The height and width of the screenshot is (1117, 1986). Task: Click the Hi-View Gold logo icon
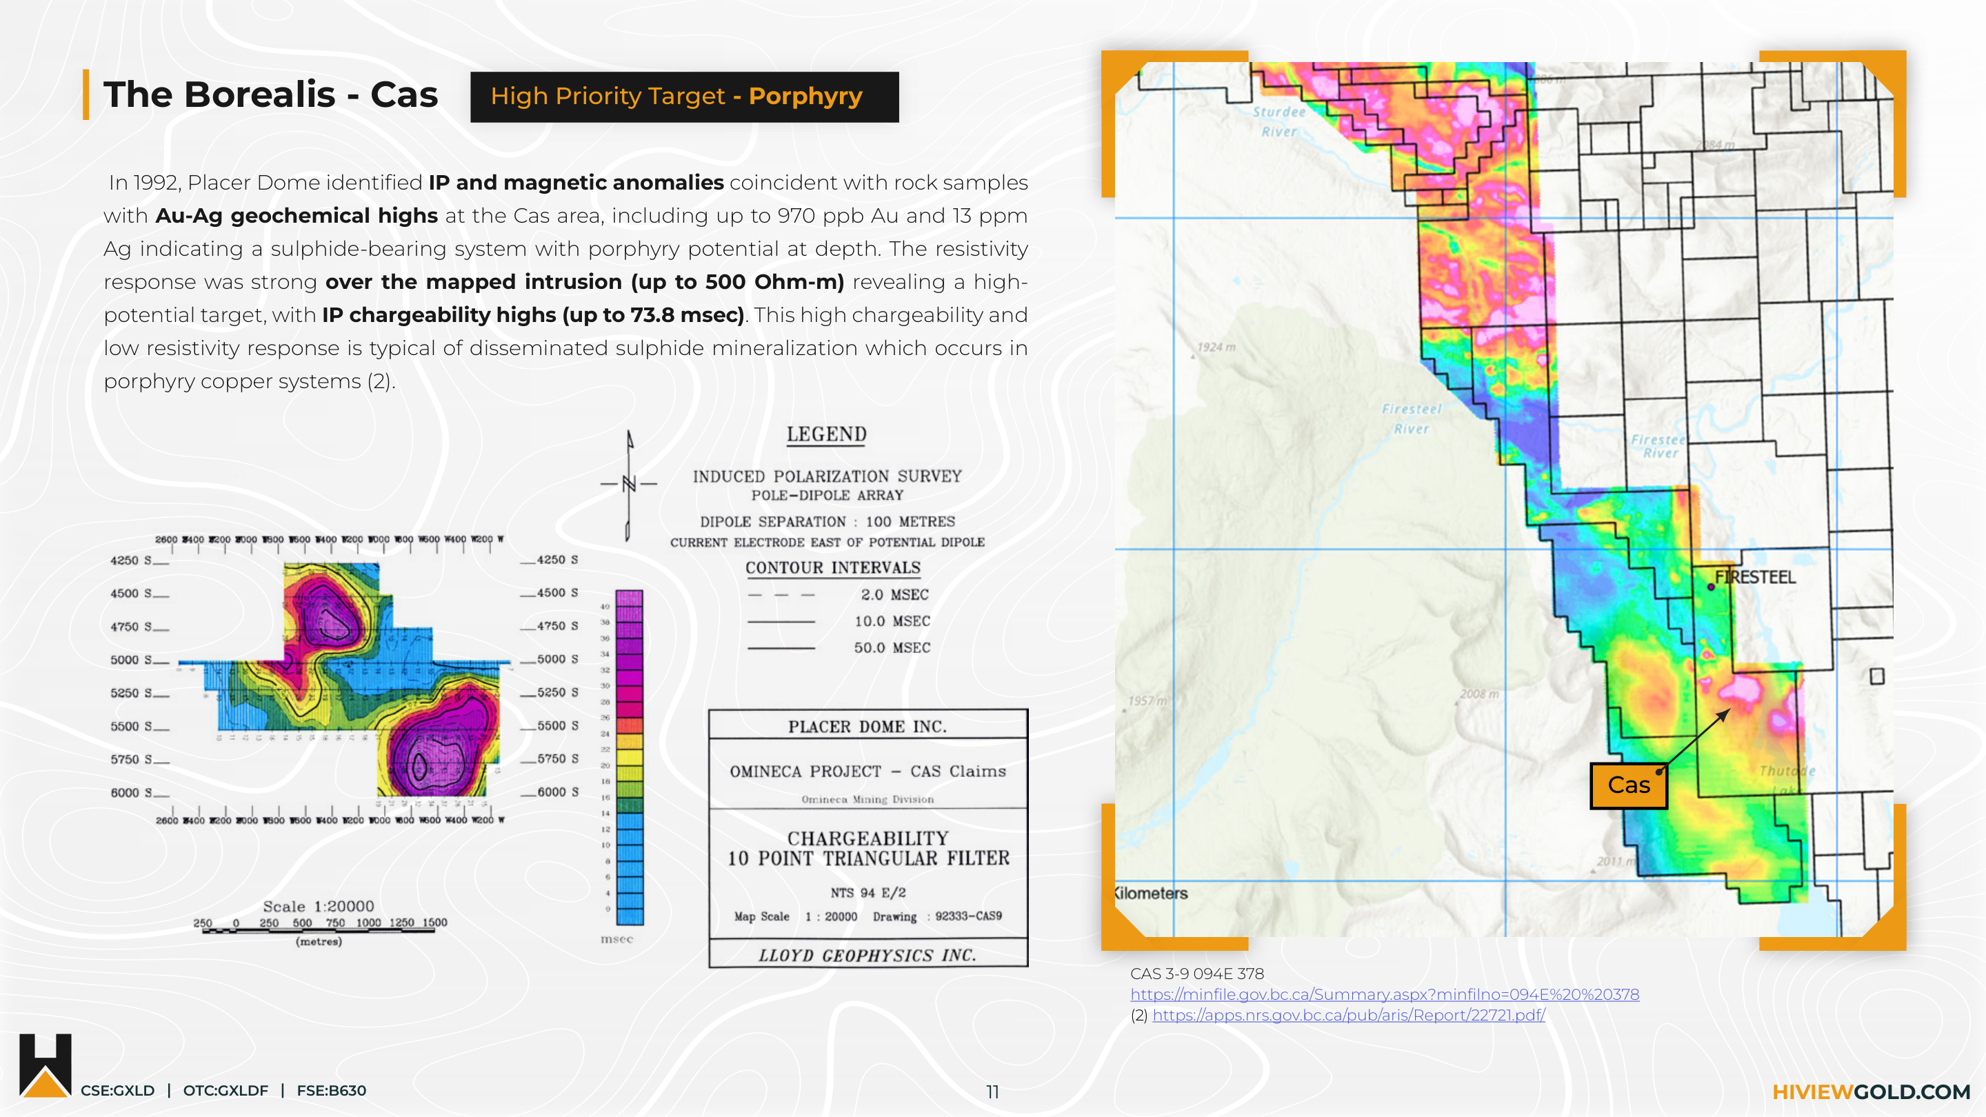[x=46, y=1065]
